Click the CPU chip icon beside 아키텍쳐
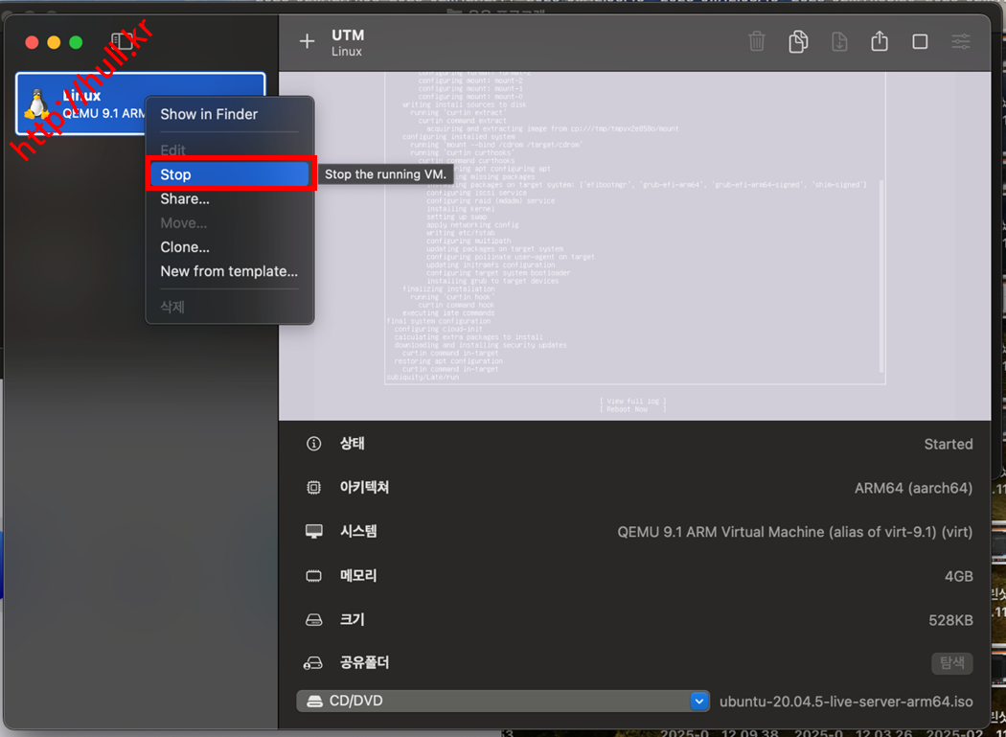Screen dimensions: 1006x737 (313, 488)
